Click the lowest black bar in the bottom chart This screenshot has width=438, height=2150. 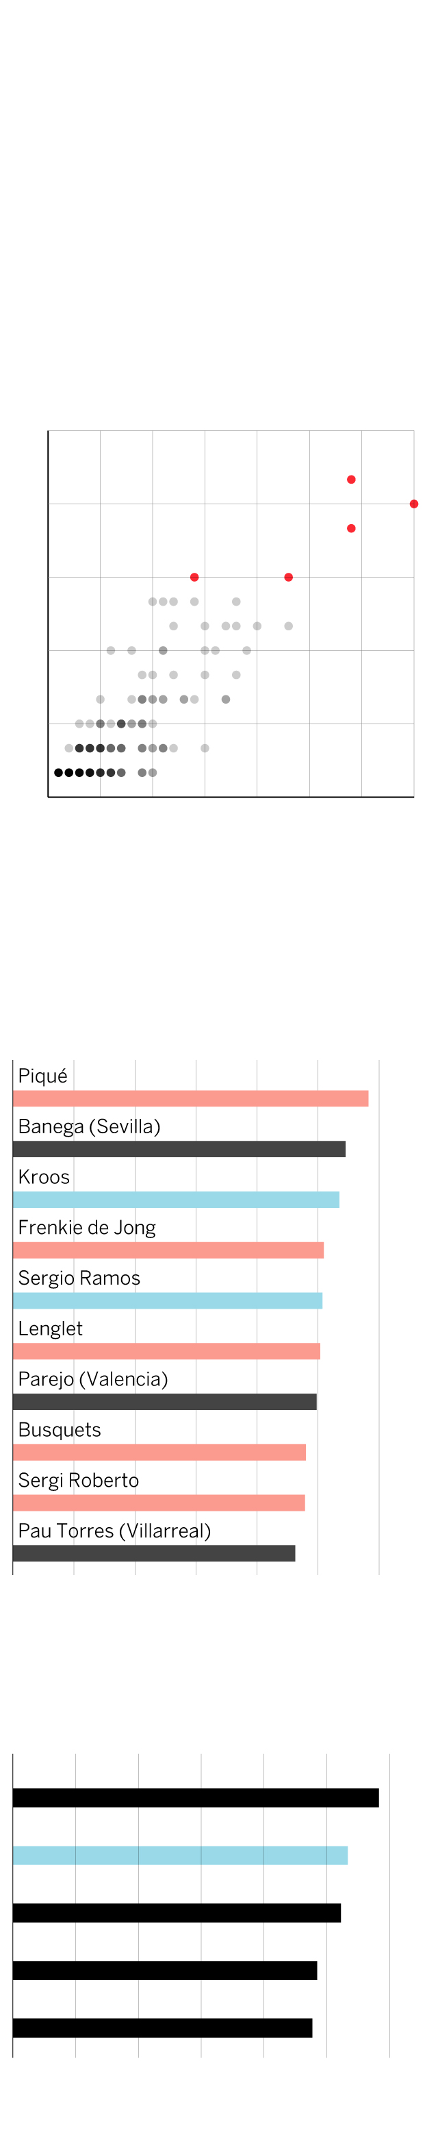pyautogui.click(x=162, y=2027)
